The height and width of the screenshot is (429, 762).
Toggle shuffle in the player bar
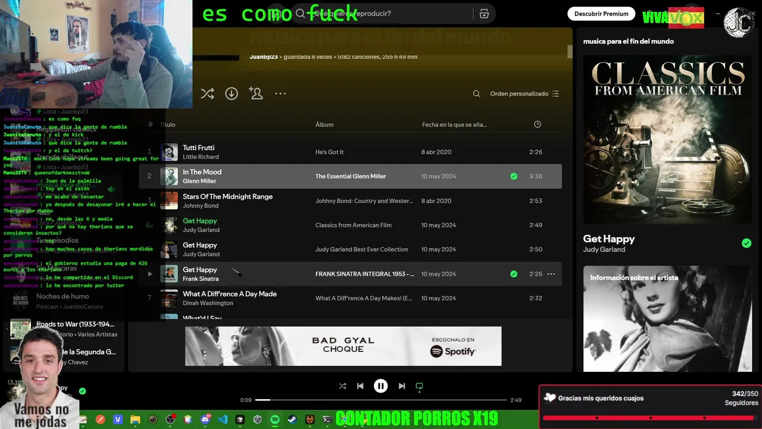(x=342, y=386)
